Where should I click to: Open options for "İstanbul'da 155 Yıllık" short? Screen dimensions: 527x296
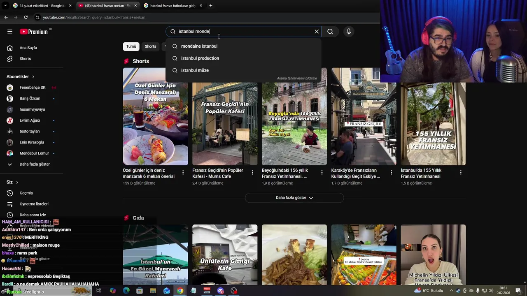(461, 173)
